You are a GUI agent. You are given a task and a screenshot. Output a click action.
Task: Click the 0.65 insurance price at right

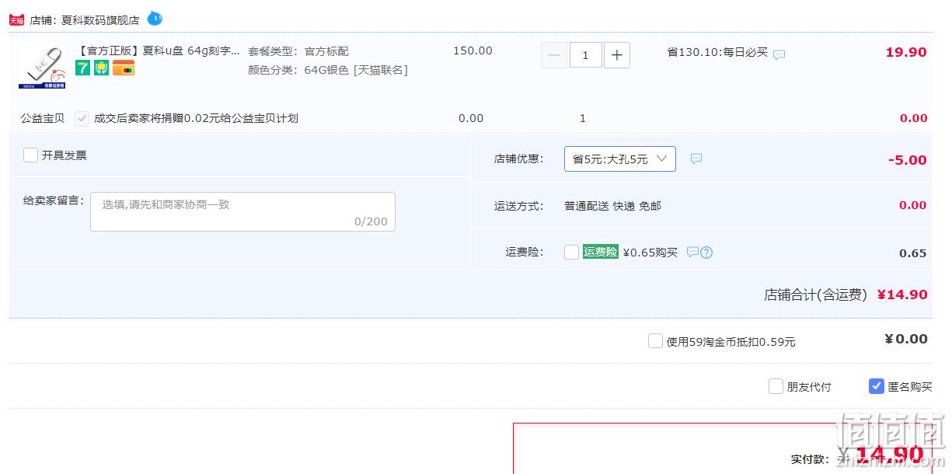pyautogui.click(x=913, y=253)
